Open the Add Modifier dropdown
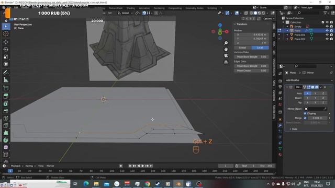335x188 pixels. (x=309, y=80)
